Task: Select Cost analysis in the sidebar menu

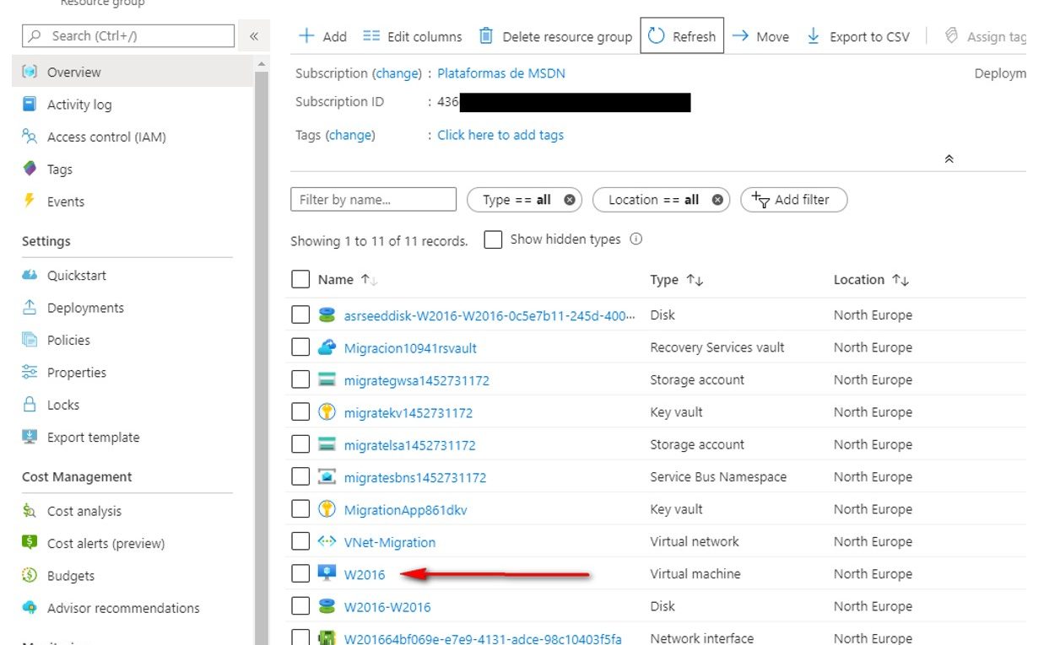Action: (84, 511)
